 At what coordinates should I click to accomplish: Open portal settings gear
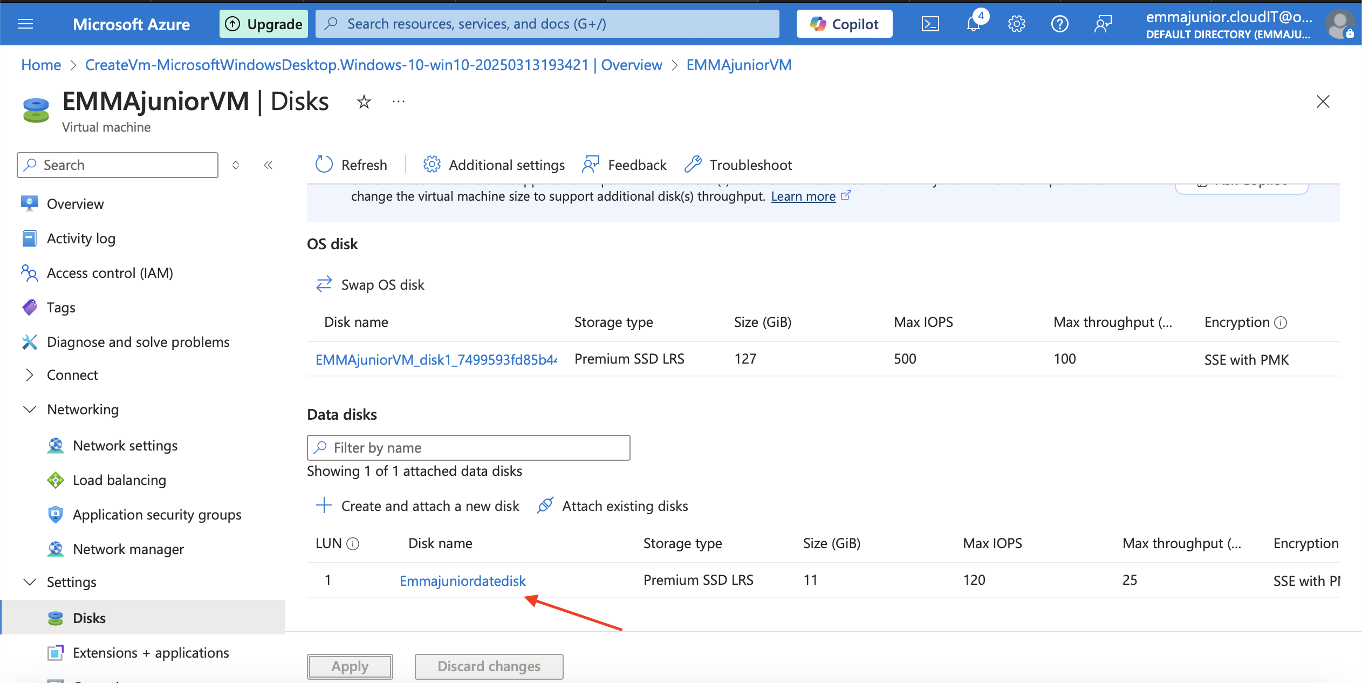[x=1017, y=24]
